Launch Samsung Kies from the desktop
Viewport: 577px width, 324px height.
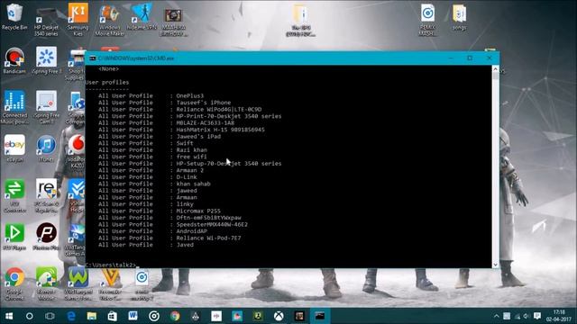(78, 19)
